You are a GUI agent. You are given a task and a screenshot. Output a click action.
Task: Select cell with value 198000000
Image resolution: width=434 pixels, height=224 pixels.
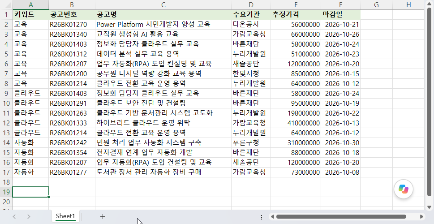pyautogui.click(x=296, y=113)
